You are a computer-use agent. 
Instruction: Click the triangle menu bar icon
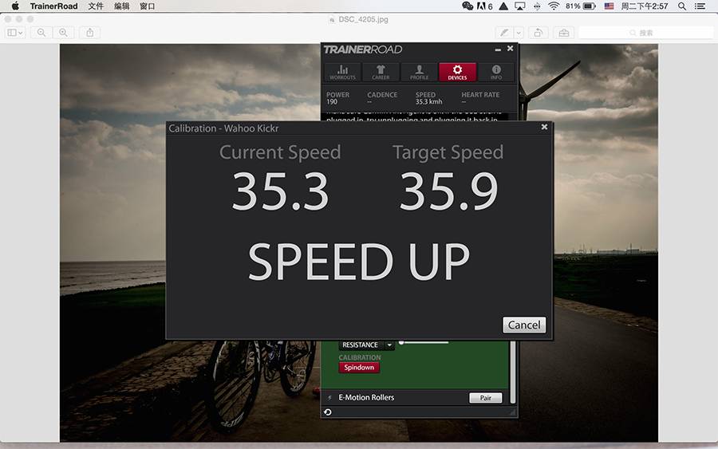click(503, 6)
